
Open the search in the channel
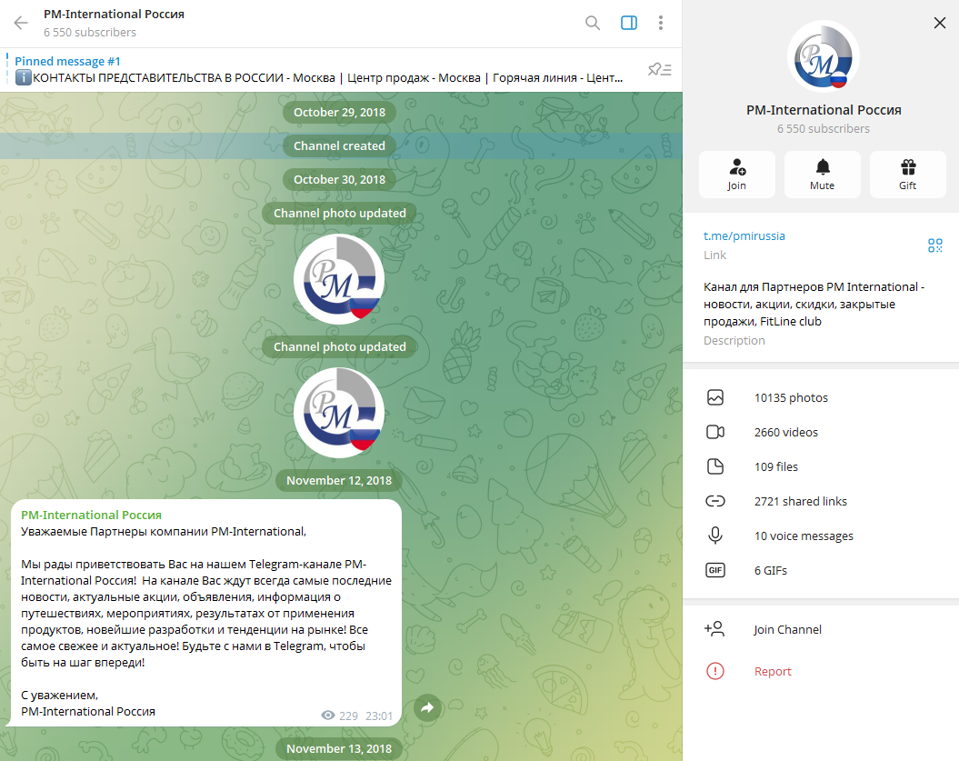(x=592, y=23)
